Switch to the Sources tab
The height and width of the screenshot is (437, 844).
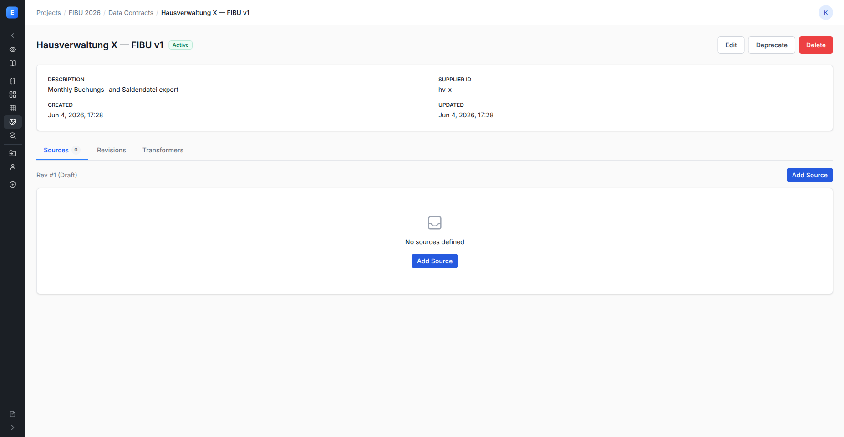click(x=62, y=150)
